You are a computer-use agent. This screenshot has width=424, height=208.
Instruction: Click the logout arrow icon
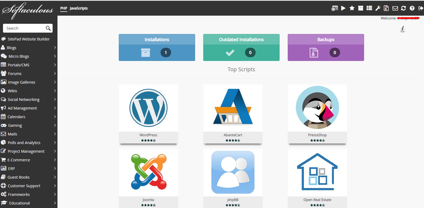tap(420, 8)
